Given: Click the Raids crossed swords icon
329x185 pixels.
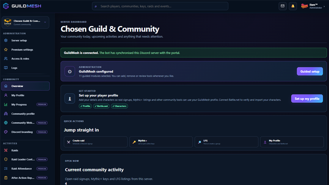Looking at the screenshot, I should tap(6, 150).
